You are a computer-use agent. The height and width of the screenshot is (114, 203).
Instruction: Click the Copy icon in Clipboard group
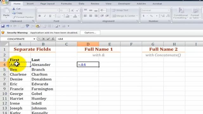[x=14, y=13]
